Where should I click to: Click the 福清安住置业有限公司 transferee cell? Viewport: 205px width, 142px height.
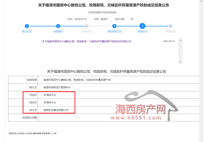56,110
